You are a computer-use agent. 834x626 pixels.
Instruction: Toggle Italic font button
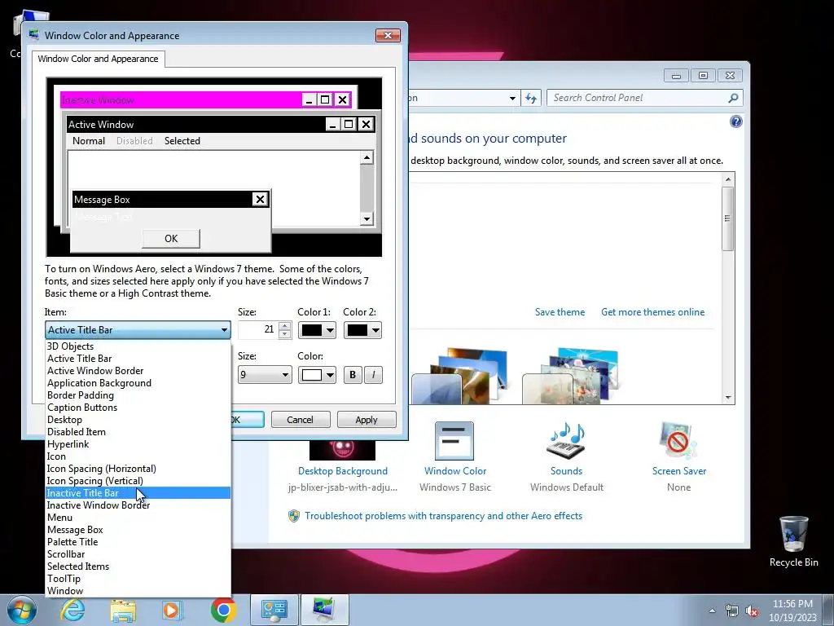pyautogui.click(x=373, y=375)
